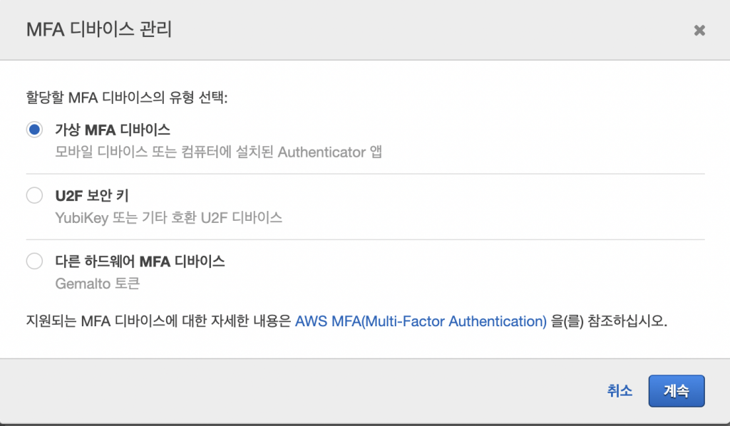This screenshot has width=730, height=426.
Task: Close the MFA dialog with the X icon
Action: coord(699,30)
